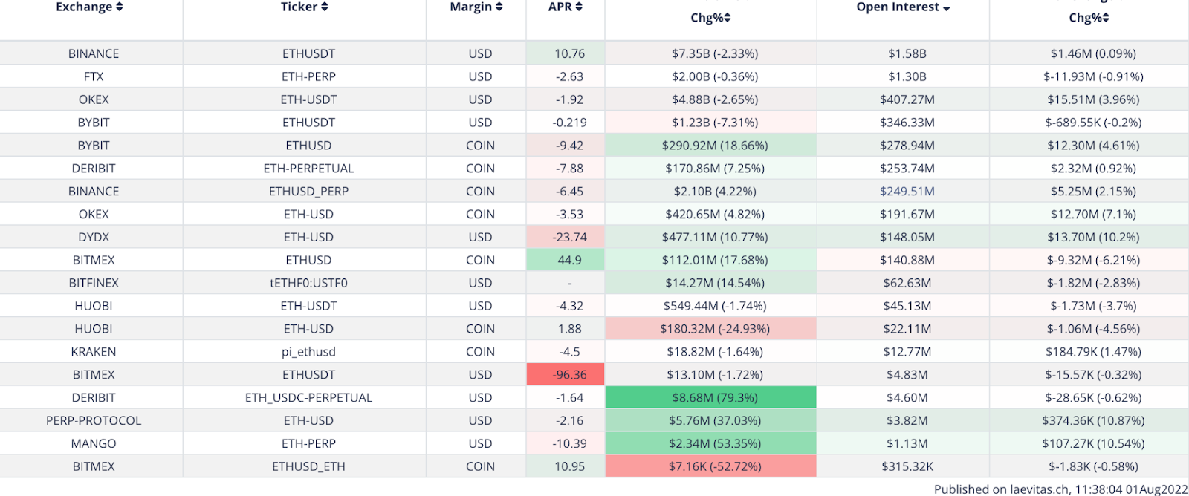
Task: Click APR value -0.219
Action: (x=566, y=123)
